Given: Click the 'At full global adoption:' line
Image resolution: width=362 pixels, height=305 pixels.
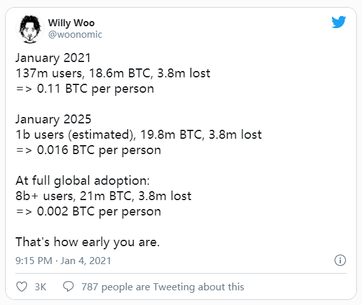Looking at the screenshot, I should [83, 180].
